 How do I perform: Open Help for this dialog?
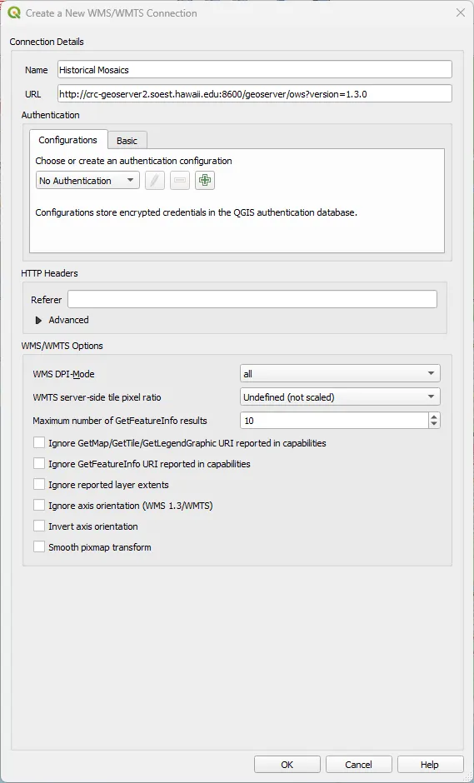430,764
